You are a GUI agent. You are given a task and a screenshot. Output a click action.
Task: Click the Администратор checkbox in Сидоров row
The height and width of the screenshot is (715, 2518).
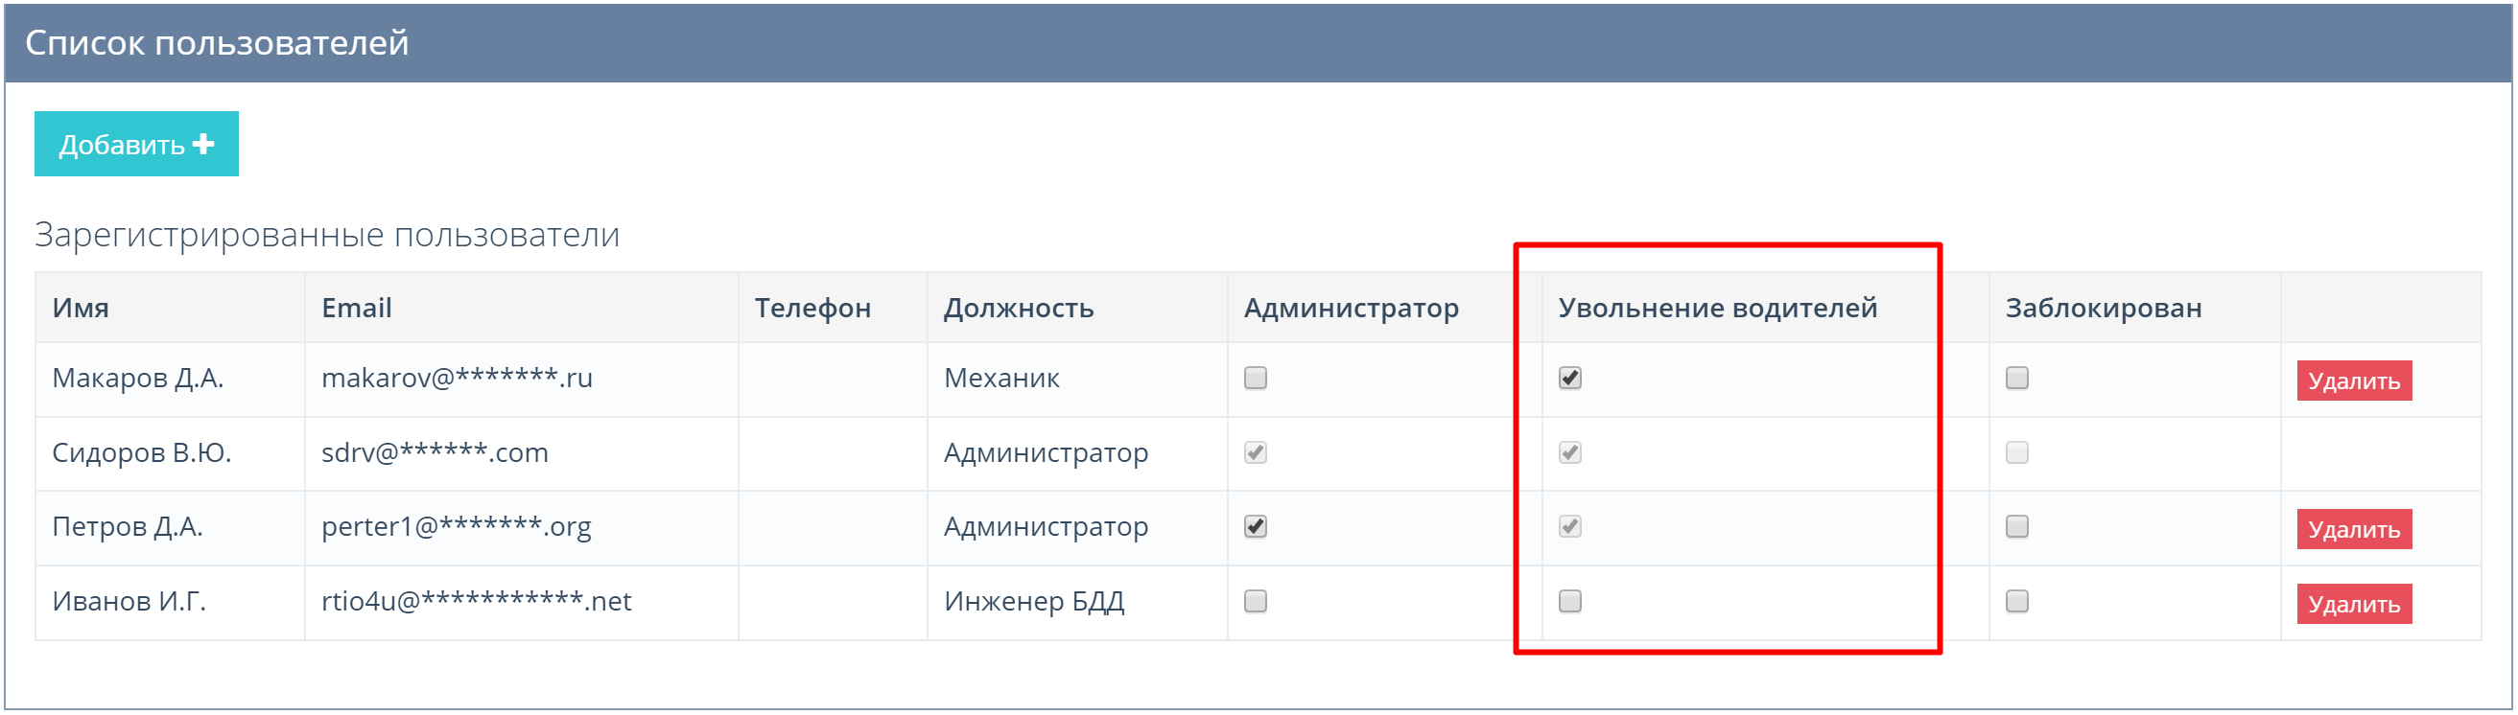coord(1255,452)
